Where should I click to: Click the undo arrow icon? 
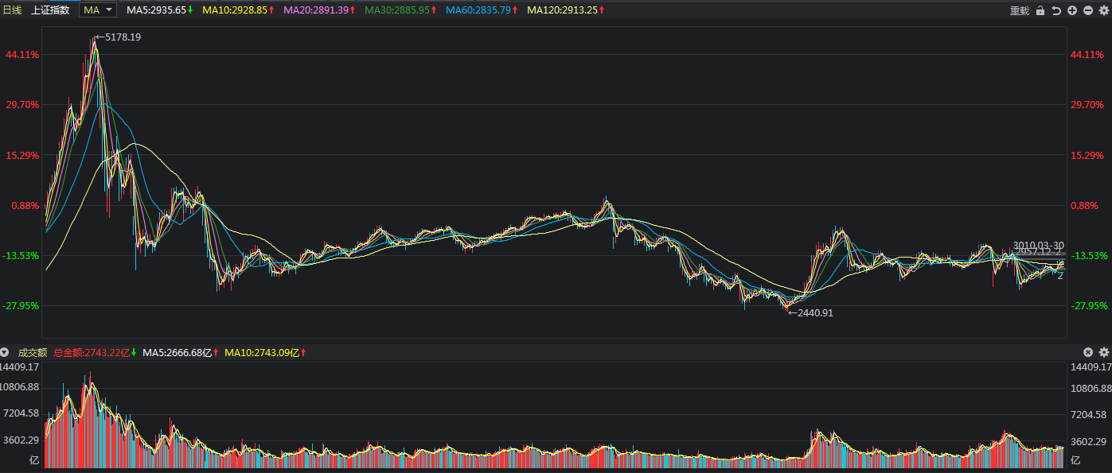(1056, 10)
